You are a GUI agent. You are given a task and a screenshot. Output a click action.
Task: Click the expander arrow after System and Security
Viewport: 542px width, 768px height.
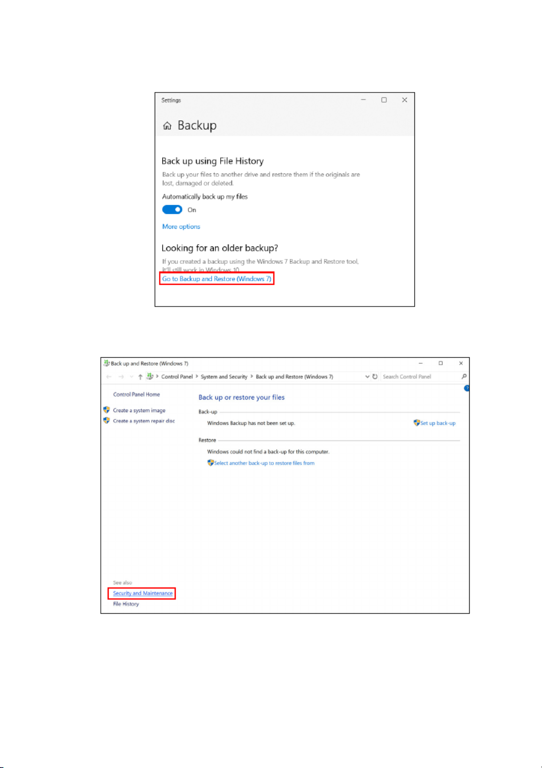[251, 376]
